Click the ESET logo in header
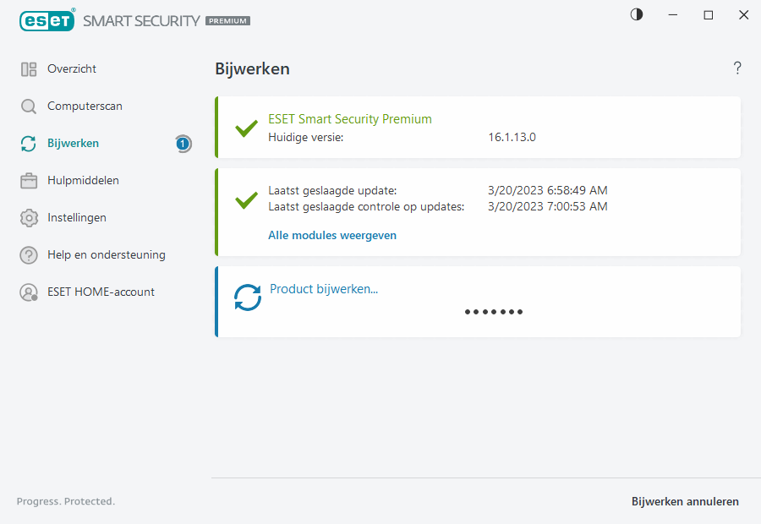Image resolution: width=761 pixels, height=524 pixels. click(x=47, y=20)
